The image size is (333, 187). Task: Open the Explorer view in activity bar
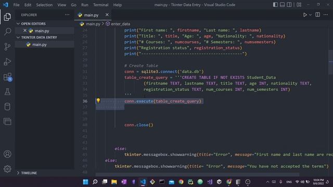7,17
